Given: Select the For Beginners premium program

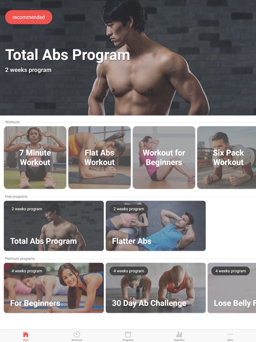Looking at the screenshot, I should [x=54, y=288].
